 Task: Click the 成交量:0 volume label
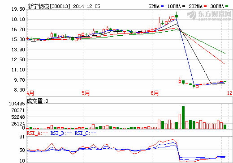click(x=38, y=101)
